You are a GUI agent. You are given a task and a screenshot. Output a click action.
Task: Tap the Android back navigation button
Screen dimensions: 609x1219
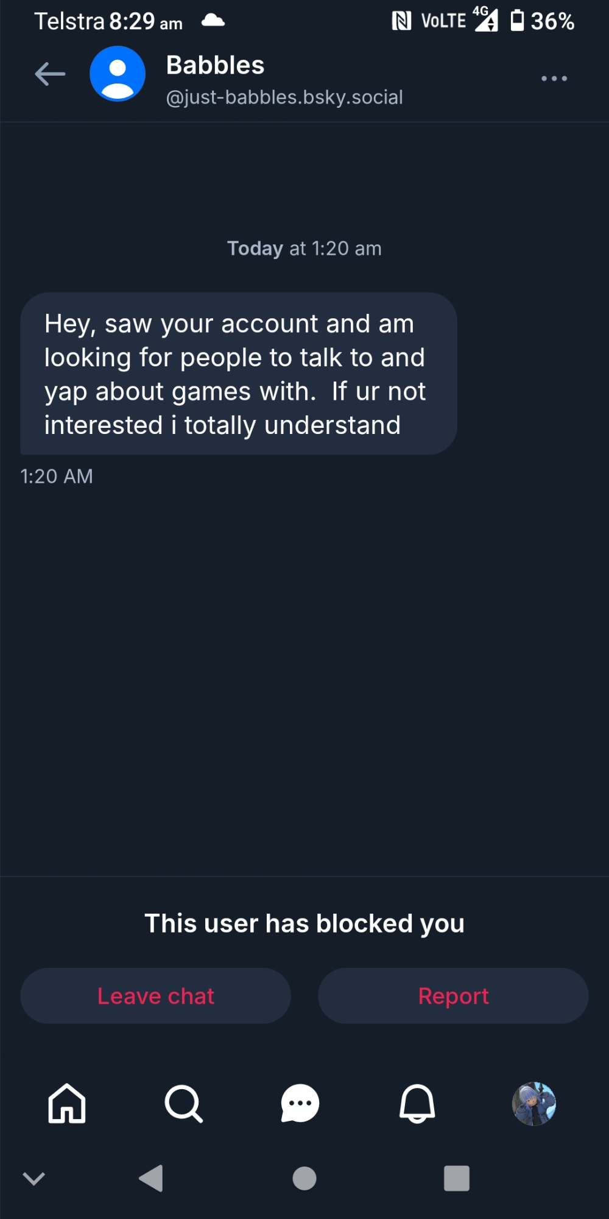[x=151, y=1178]
